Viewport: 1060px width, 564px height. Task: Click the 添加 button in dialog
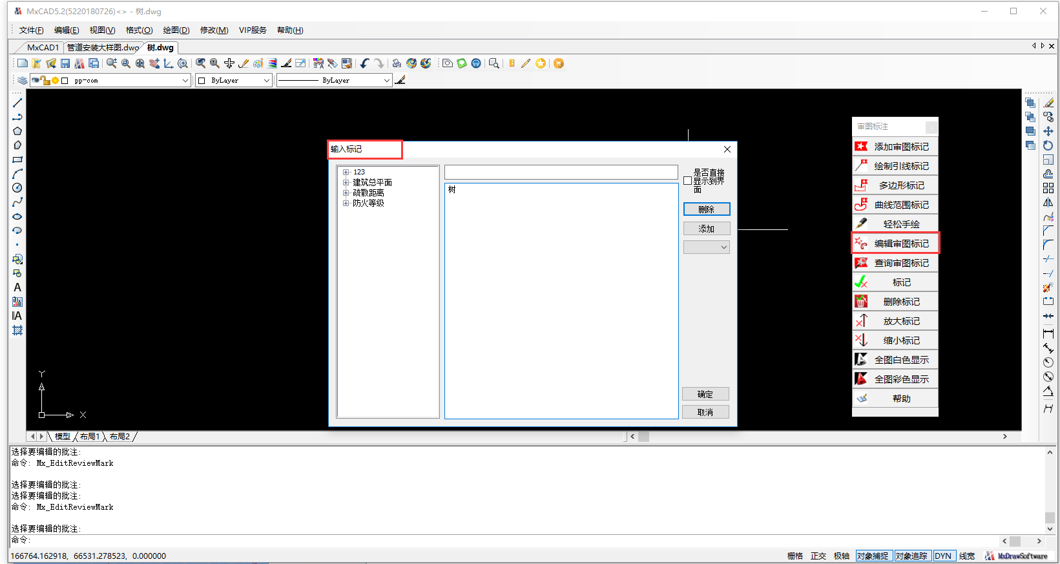click(707, 229)
